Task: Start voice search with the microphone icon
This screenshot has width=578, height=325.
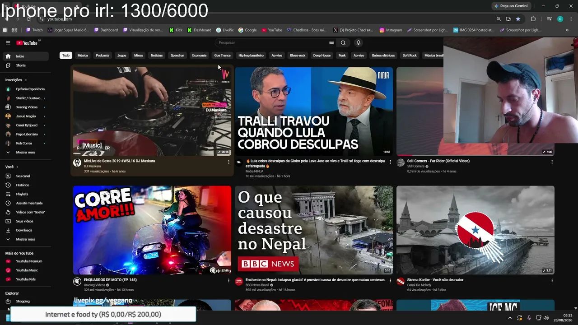Action: 359,43
